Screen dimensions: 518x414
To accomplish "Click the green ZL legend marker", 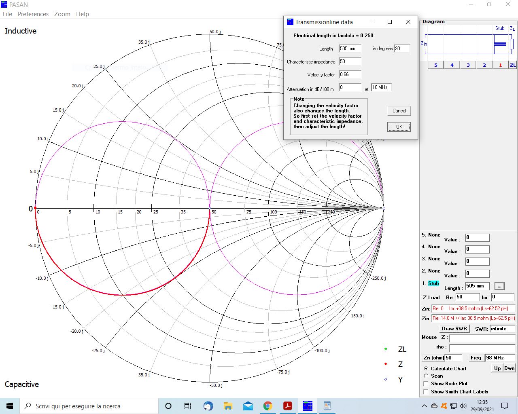I will (x=386, y=349).
